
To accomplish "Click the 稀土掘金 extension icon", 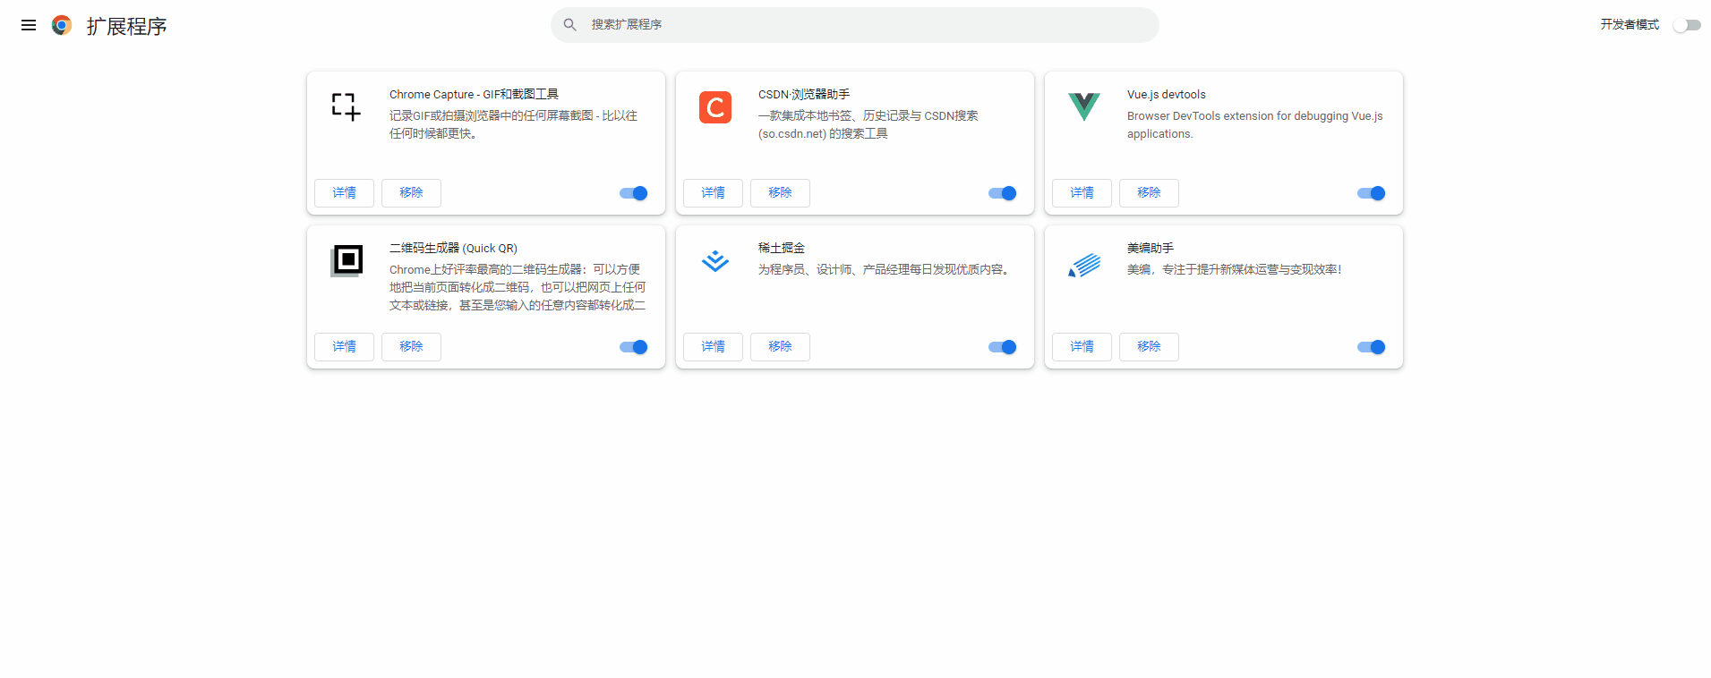I will (x=715, y=261).
